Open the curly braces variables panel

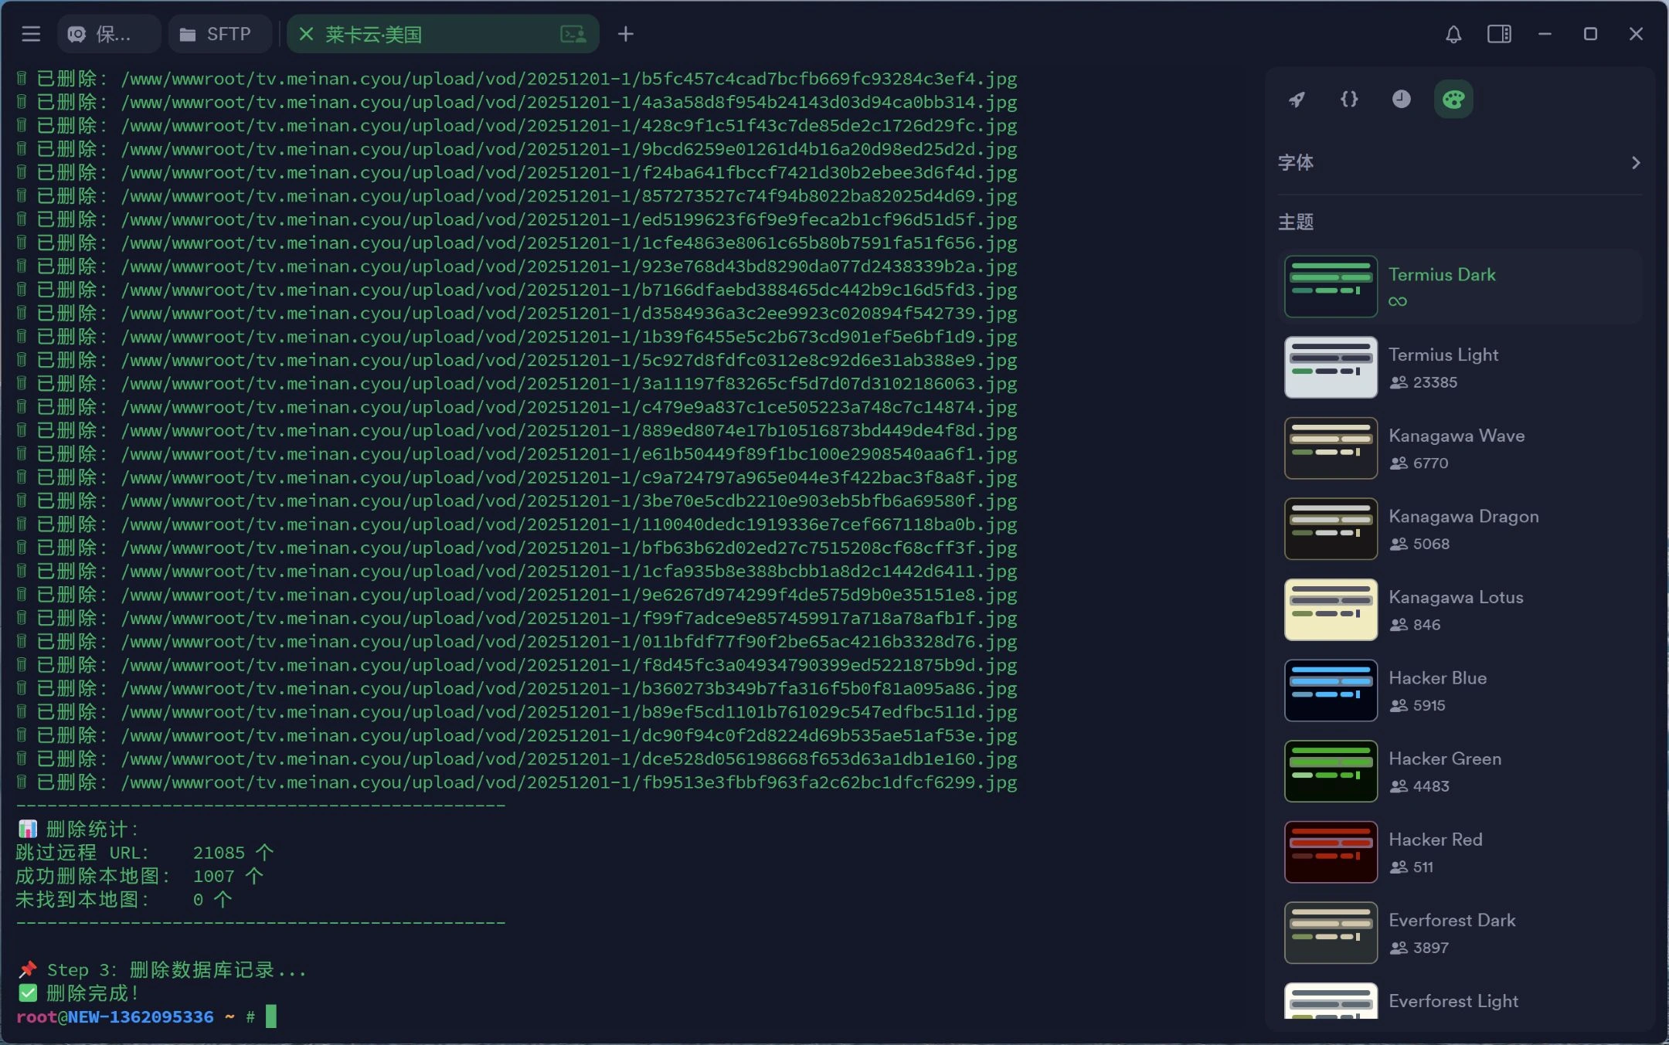pos(1349,99)
